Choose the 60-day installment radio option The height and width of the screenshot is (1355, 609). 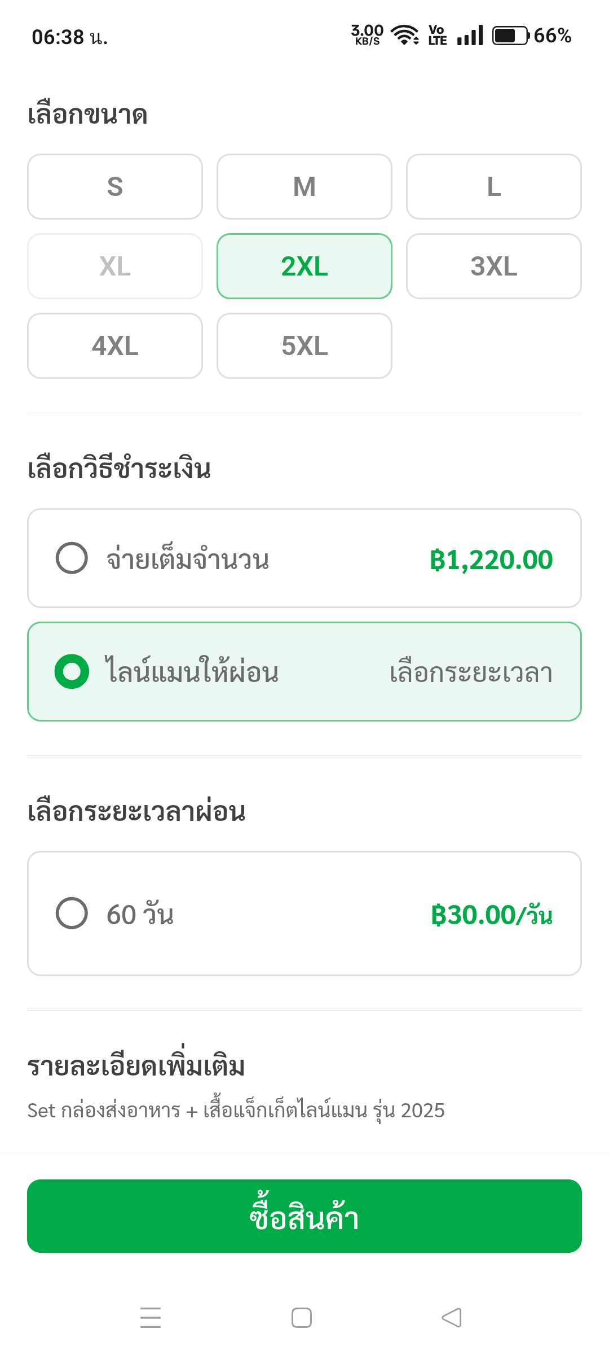72,913
